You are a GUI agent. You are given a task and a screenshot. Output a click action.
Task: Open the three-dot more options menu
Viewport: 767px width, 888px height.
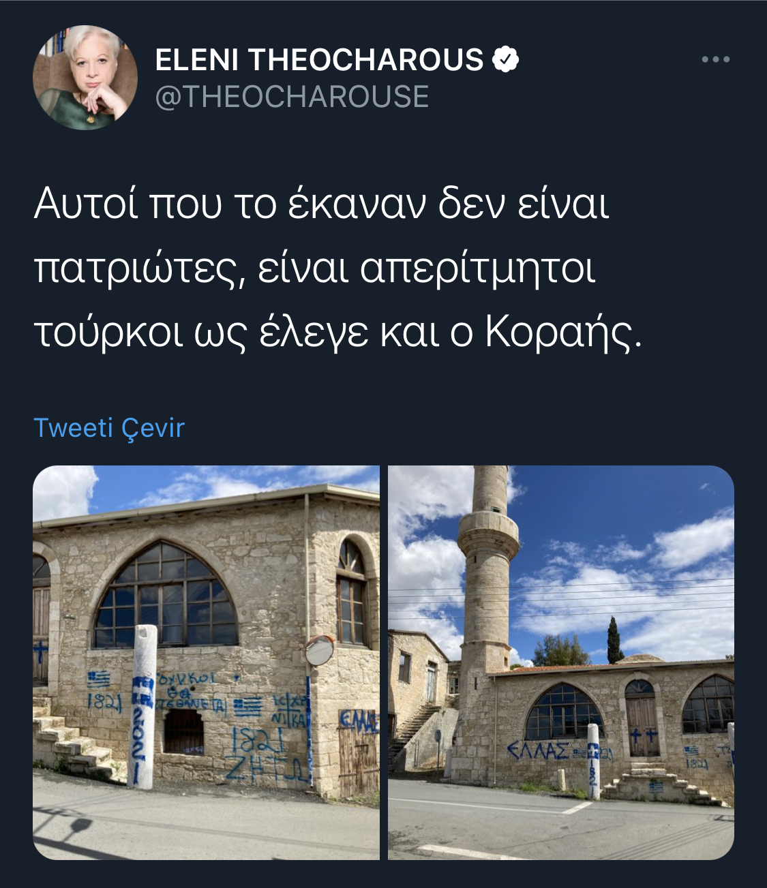click(x=716, y=60)
